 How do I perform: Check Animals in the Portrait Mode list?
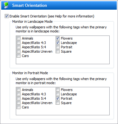pyautogui.click(x=19, y=90)
